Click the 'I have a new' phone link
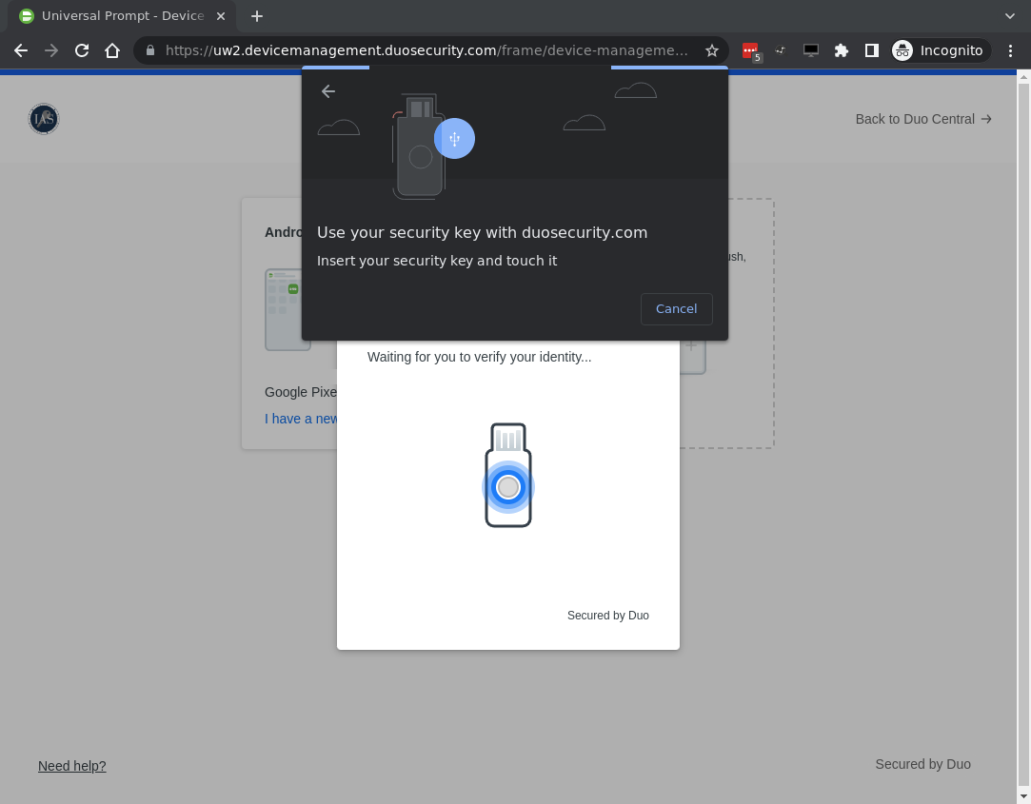 [301, 419]
